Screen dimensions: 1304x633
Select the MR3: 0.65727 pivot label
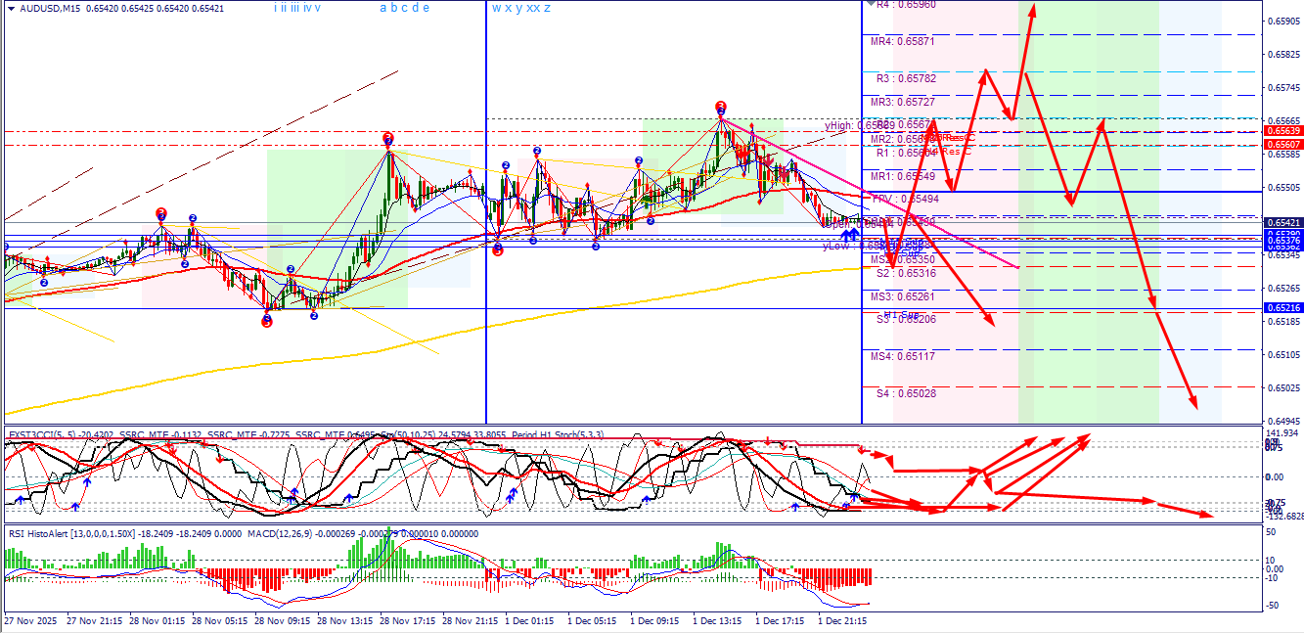[902, 103]
